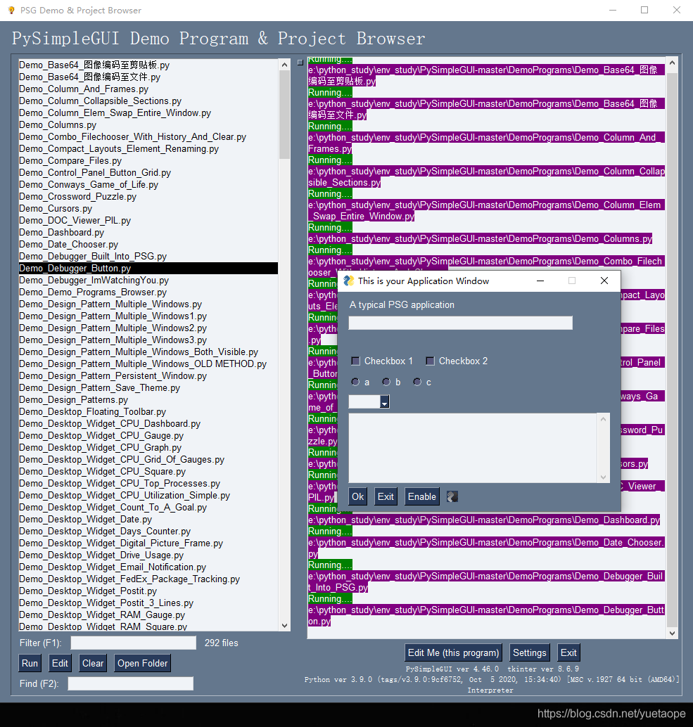Select Demo_Design_Patterns.py

point(148,399)
